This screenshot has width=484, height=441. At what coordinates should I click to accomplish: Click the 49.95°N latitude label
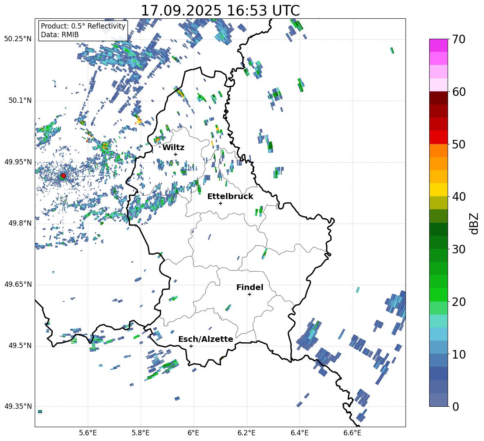(x=18, y=162)
